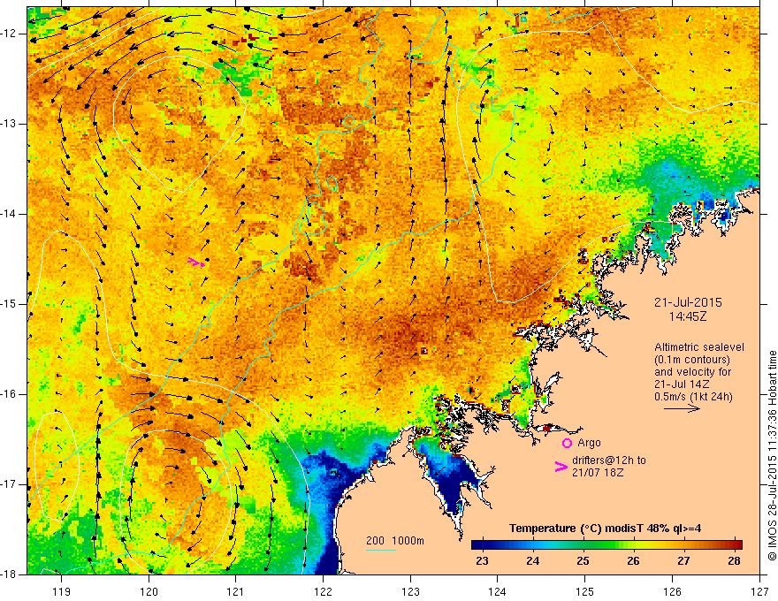The image size is (778, 601).
Task: Click the longitude label 127
Action: tap(759, 591)
